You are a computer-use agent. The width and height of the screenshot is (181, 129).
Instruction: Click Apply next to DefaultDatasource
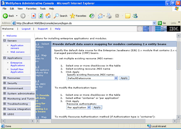(124, 78)
